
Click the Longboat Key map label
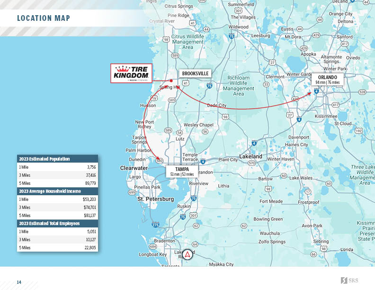[x=152, y=254]
